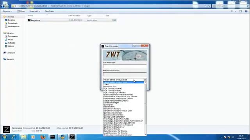This screenshot has height=140, width=250.
Task: Click the product list scrollbar down arrow
Action: pyautogui.click(x=145, y=135)
